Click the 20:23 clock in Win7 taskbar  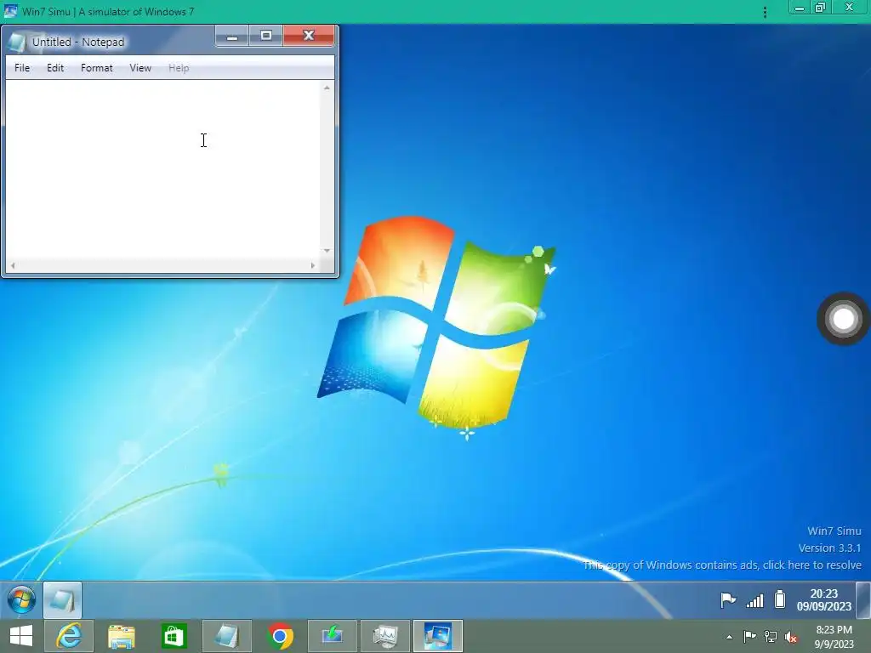823,599
